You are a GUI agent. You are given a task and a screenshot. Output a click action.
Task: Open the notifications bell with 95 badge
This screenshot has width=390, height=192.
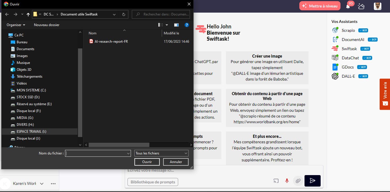click(348, 6)
